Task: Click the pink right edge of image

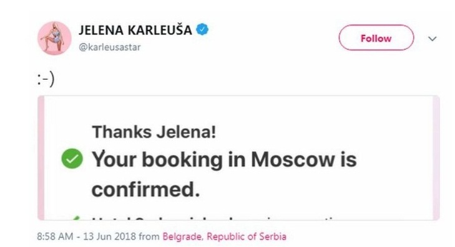Action: (x=436, y=158)
